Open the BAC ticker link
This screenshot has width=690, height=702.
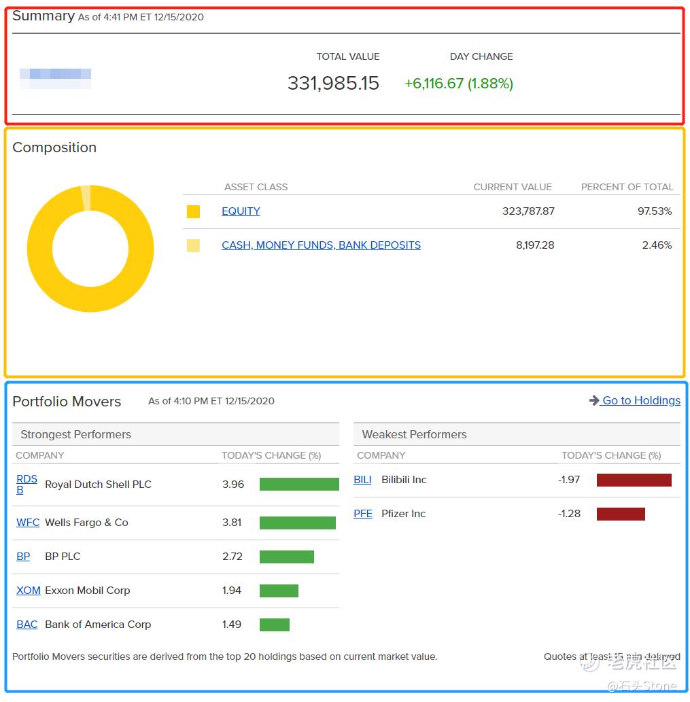[27, 625]
